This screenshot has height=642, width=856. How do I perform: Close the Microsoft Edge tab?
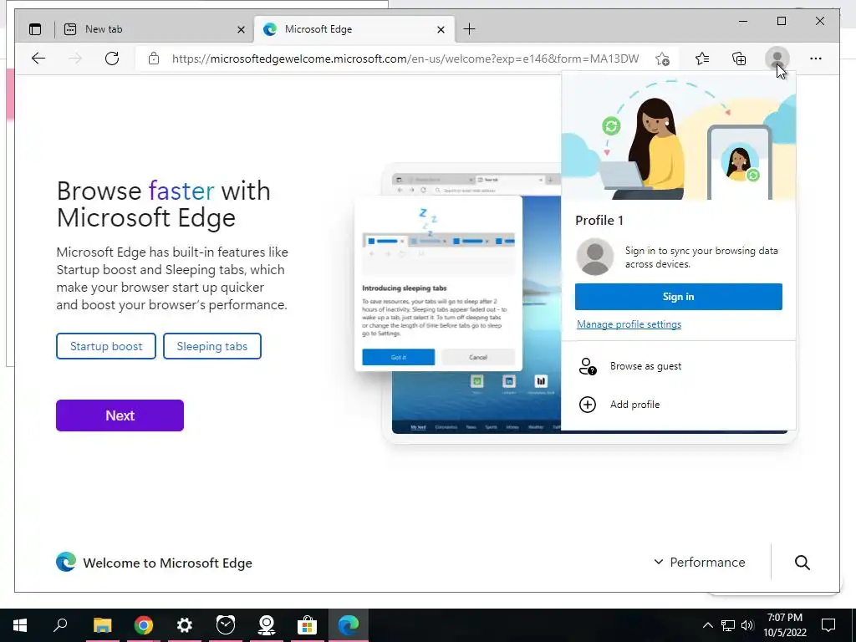[441, 30]
